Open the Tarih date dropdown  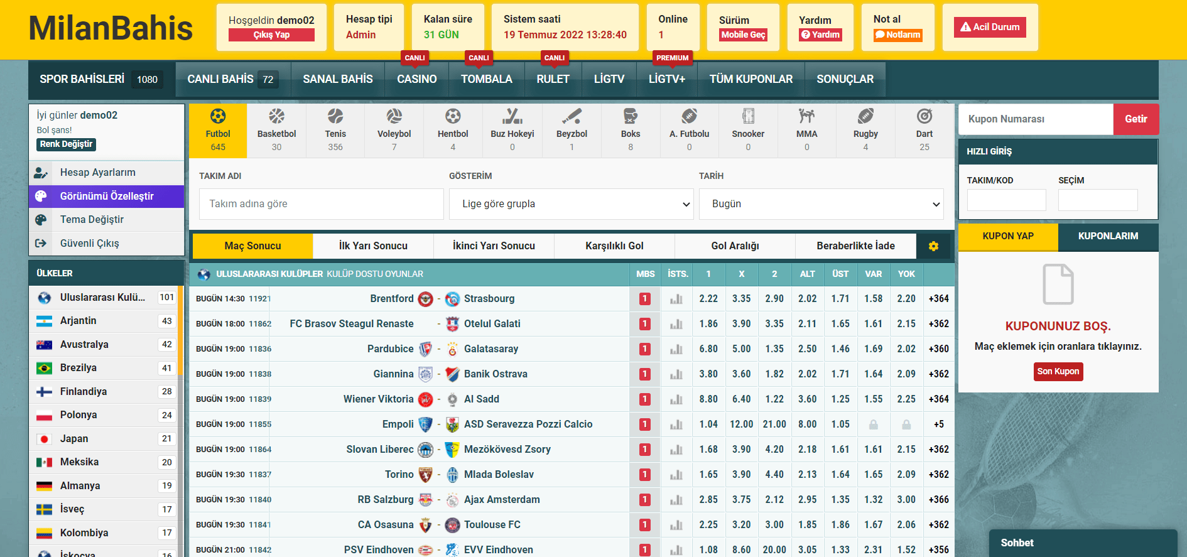click(821, 204)
